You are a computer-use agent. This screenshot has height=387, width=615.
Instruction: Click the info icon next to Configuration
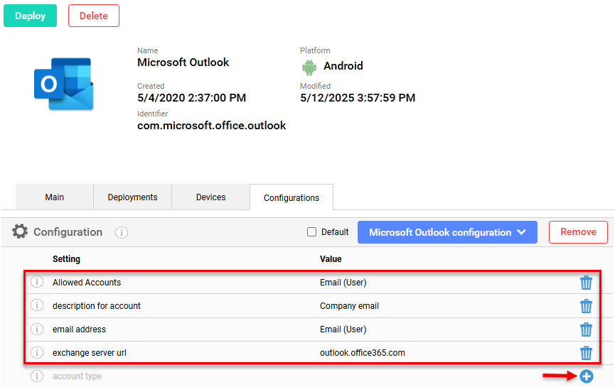click(122, 232)
